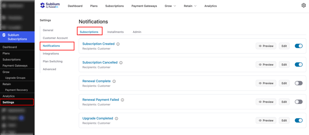Open the Upgrade Completed title link
309x135 pixels.
click(x=97, y=118)
